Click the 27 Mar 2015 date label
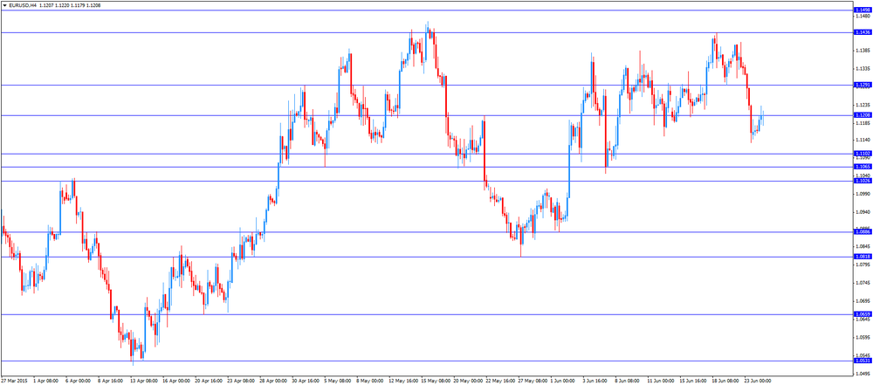873x385 pixels. pos(14,382)
